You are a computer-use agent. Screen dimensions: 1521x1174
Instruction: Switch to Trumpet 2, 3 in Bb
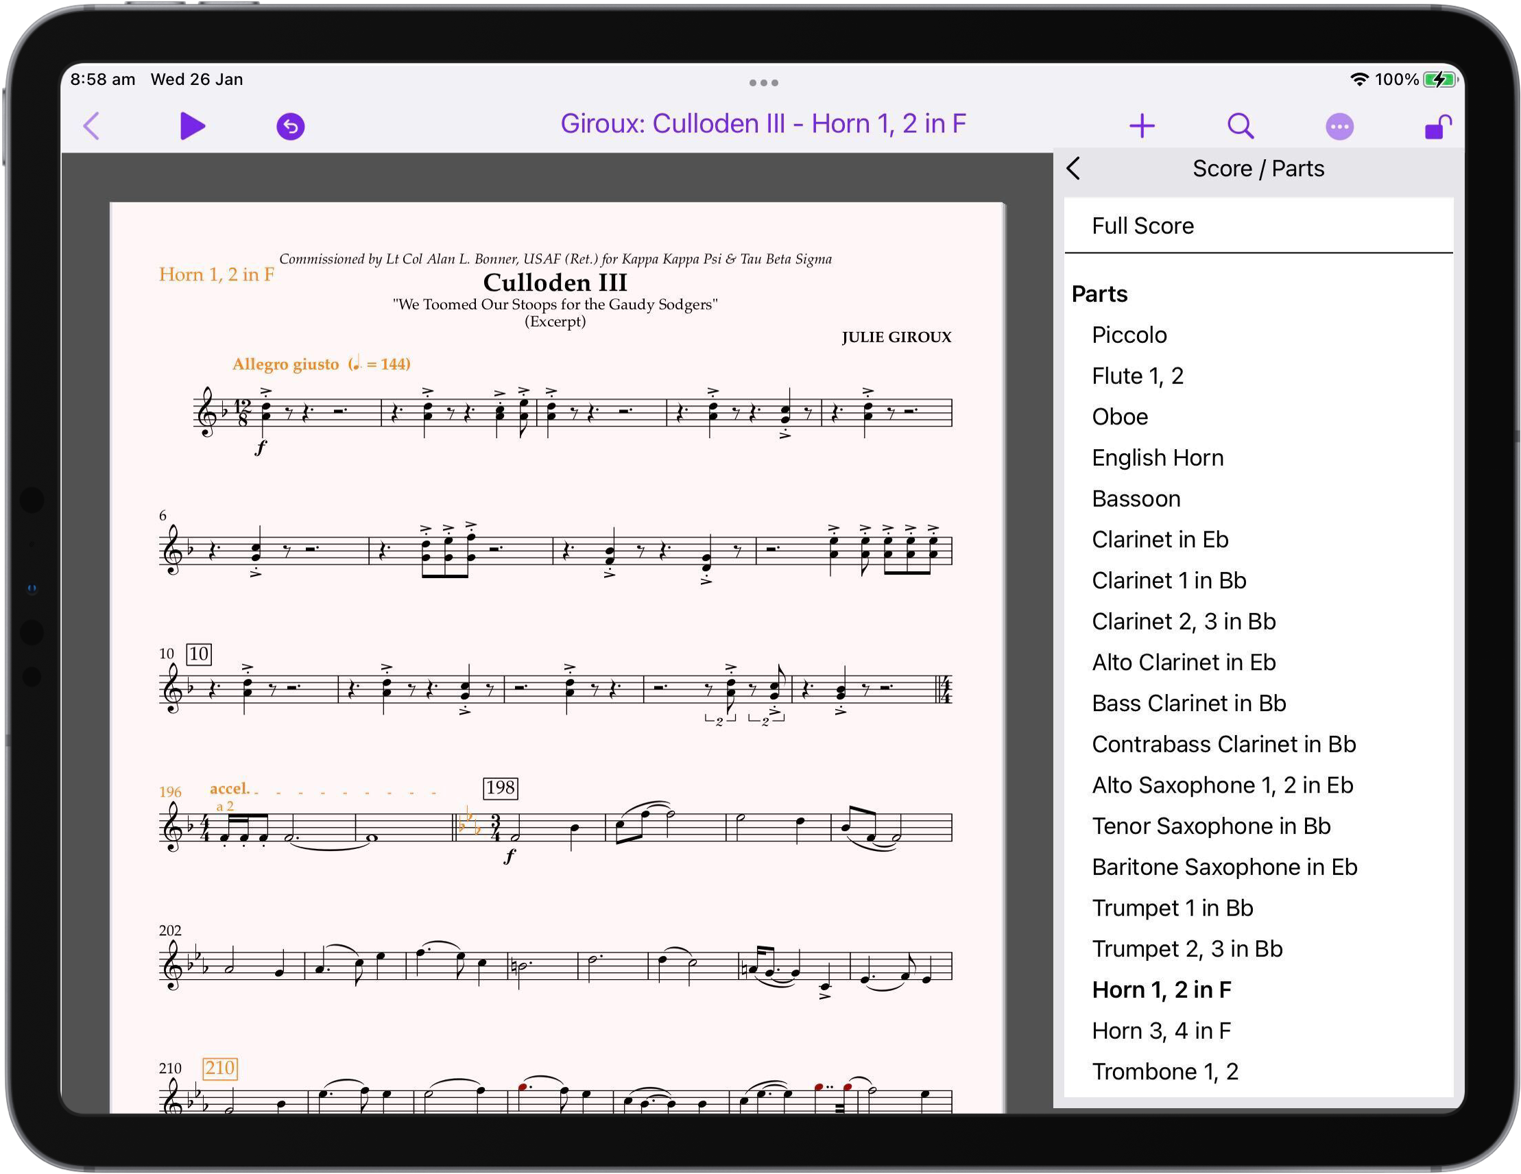[x=1258, y=949]
